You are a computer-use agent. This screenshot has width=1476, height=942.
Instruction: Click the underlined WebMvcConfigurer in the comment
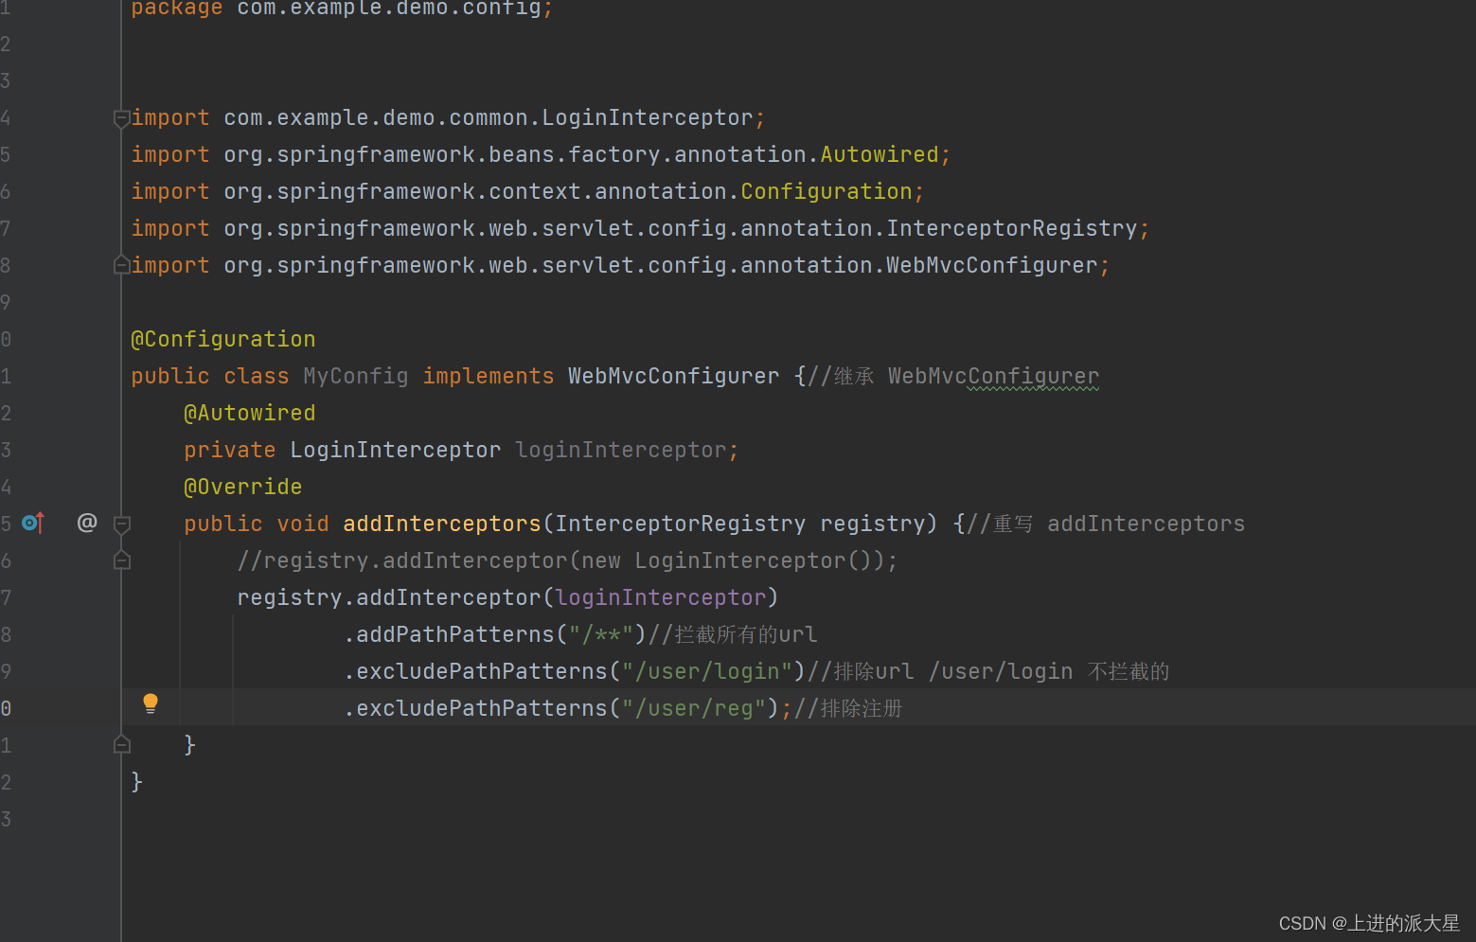[994, 376]
